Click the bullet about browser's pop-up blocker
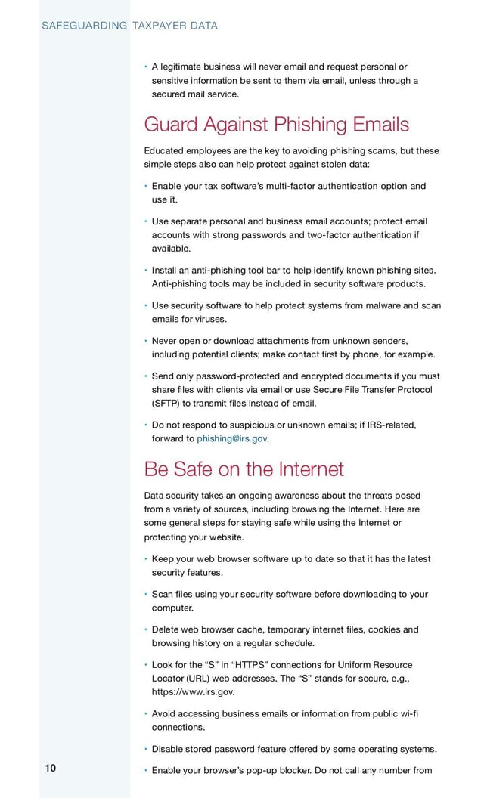 (291, 770)
